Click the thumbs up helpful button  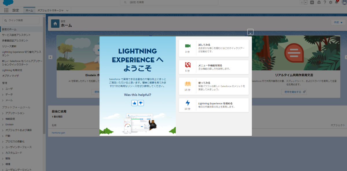134,103
